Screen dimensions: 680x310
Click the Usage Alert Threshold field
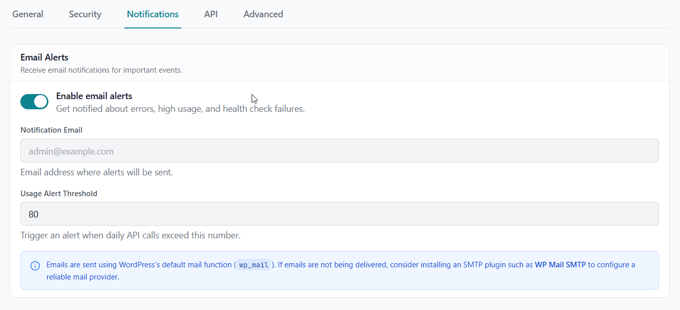[x=340, y=214]
